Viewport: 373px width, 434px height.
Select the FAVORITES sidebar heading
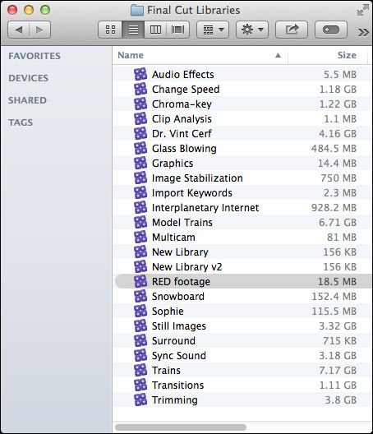coord(35,56)
